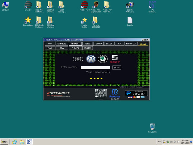Open the Recycle Bin
This screenshot has width=193, height=145.
click(x=152, y=128)
